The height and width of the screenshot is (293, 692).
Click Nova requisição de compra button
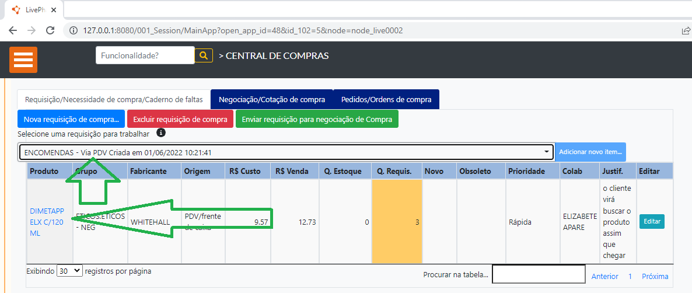tap(71, 119)
